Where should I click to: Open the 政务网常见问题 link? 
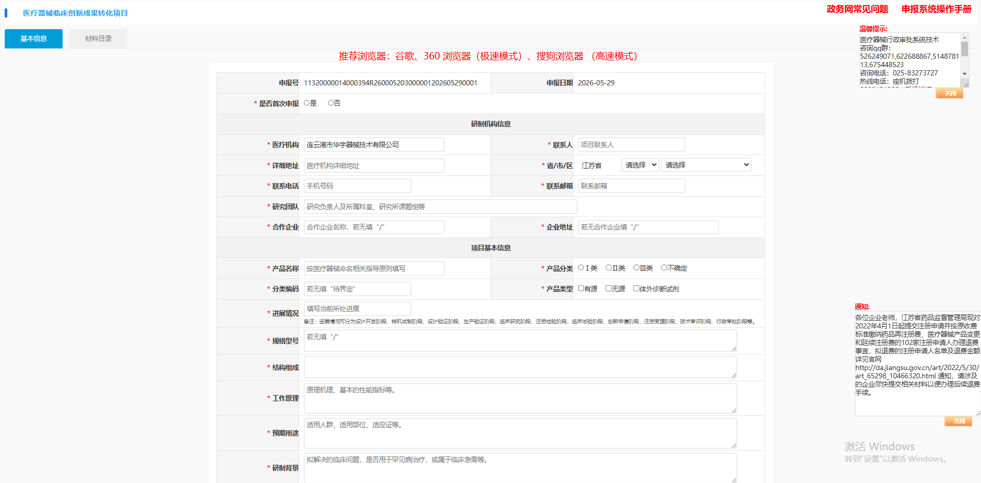(x=857, y=9)
